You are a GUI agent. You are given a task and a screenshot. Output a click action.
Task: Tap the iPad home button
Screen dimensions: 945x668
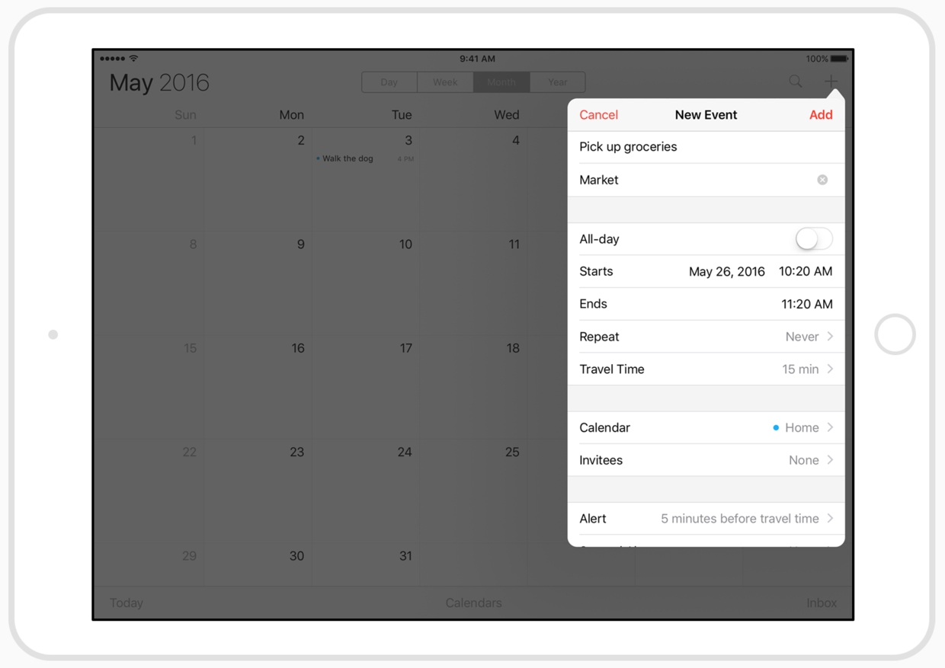pos(895,334)
